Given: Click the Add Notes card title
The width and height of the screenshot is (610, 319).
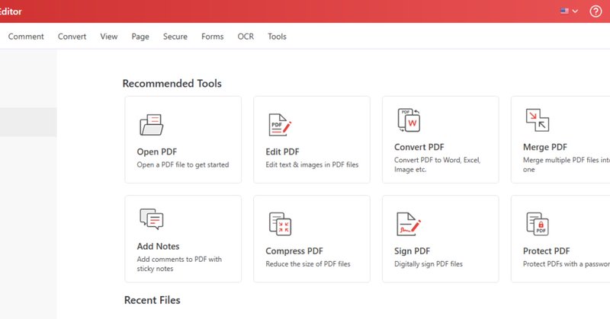Looking at the screenshot, I should (x=158, y=247).
